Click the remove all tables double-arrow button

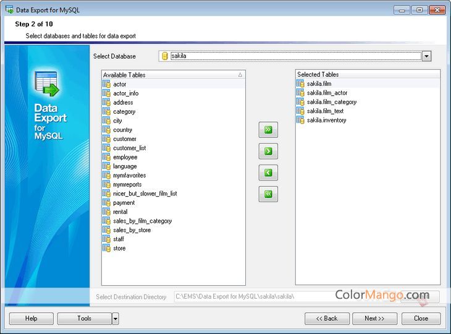(268, 194)
